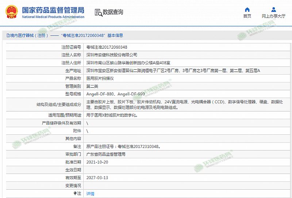Click registrant name 深圳市安健科技股份有限公司
292x198 pixels.
pyautogui.click(x=111, y=55)
